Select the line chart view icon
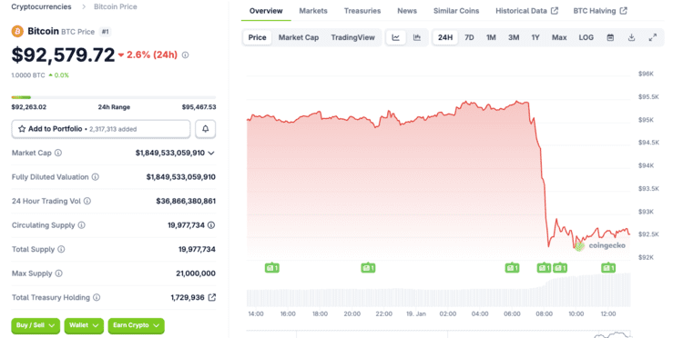683x338 pixels. [x=395, y=38]
